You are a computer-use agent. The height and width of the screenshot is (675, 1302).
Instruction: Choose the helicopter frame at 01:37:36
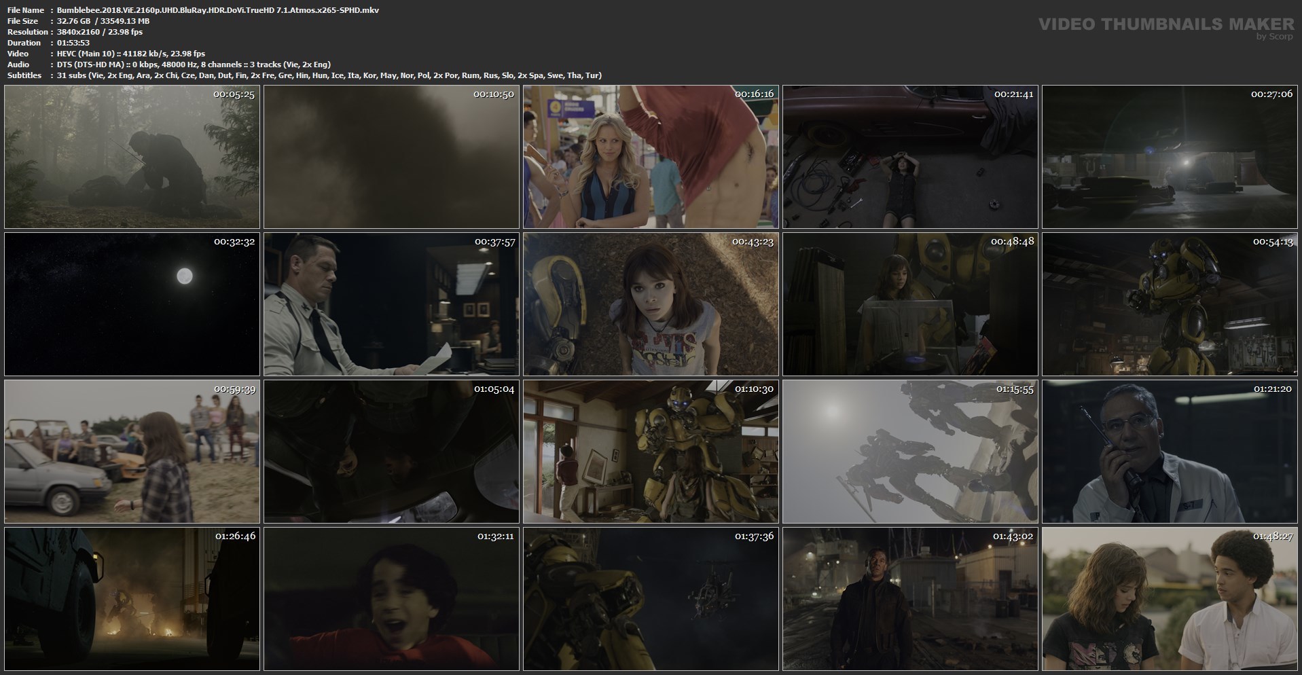[651, 599]
